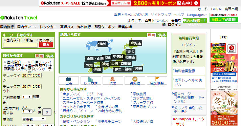The width and height of the screenshot is (241, 126).
Task: Click the check-in date calendar icon
Action: click(x=39, y=76)
